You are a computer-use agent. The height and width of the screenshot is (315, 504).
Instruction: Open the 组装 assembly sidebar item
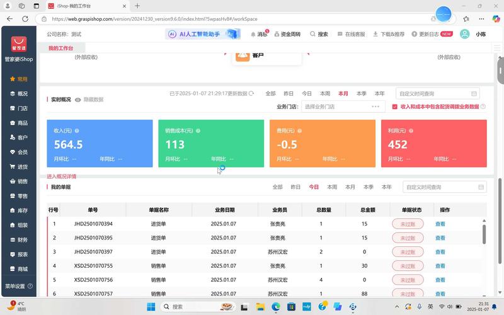(19, 225)
